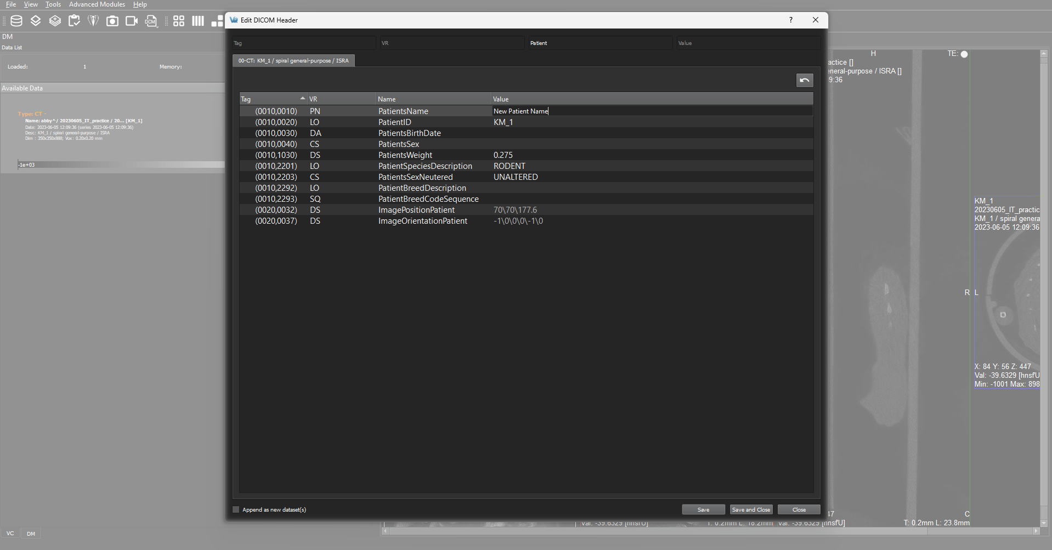Click the suit-and-tie icon in the toolbar

point(93,21)
